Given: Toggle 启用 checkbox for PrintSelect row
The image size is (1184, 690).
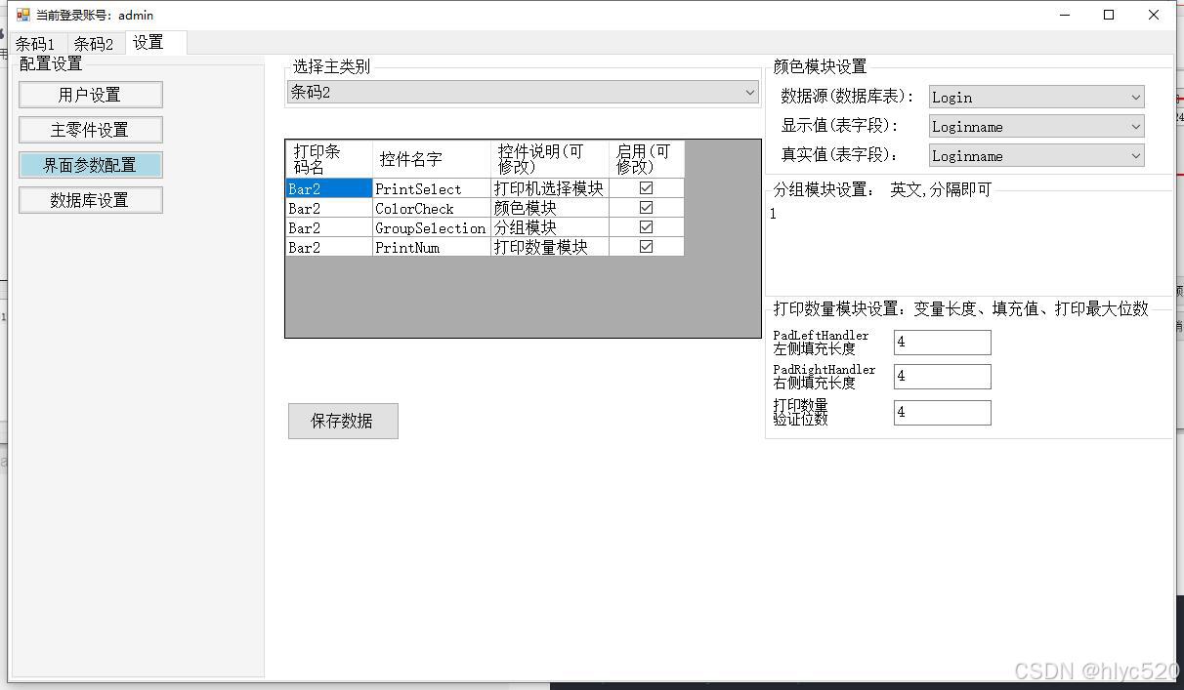Looking at the screenshot, I should coord(646,188).
